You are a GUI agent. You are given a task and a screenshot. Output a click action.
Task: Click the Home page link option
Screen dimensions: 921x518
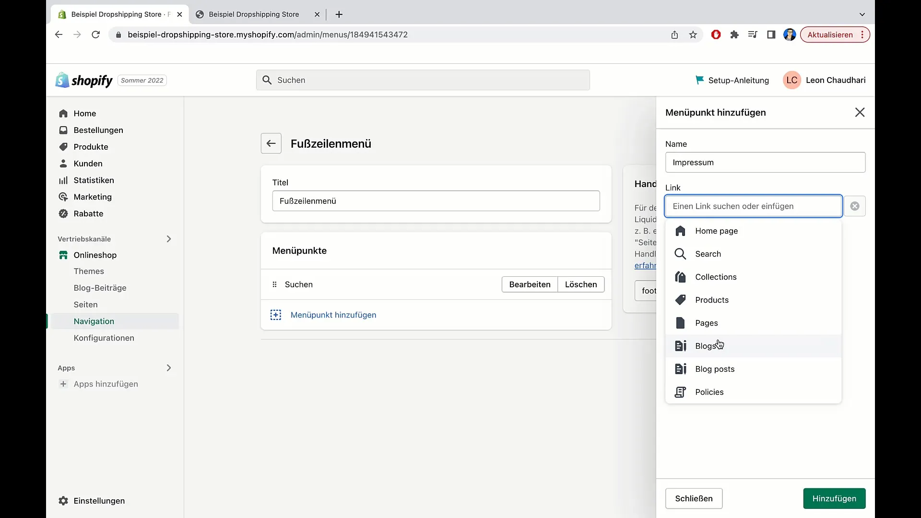coord(717,231)
